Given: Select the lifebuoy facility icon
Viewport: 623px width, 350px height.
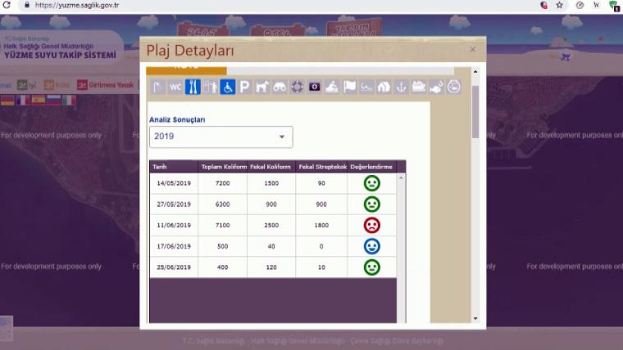Looking at the screenshot, I should [x=297, y=87].
